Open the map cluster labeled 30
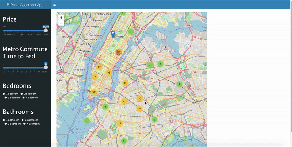The height and width of the screenshot is (147, 292). click(x=140, y=98)
